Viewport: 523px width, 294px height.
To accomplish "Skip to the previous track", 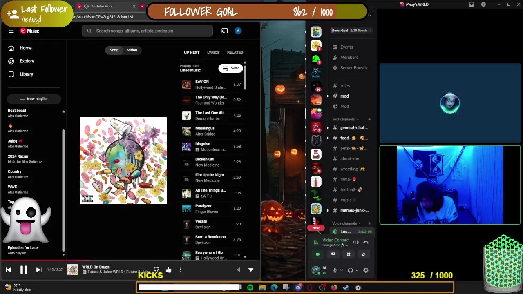I will tap(9, 270).
